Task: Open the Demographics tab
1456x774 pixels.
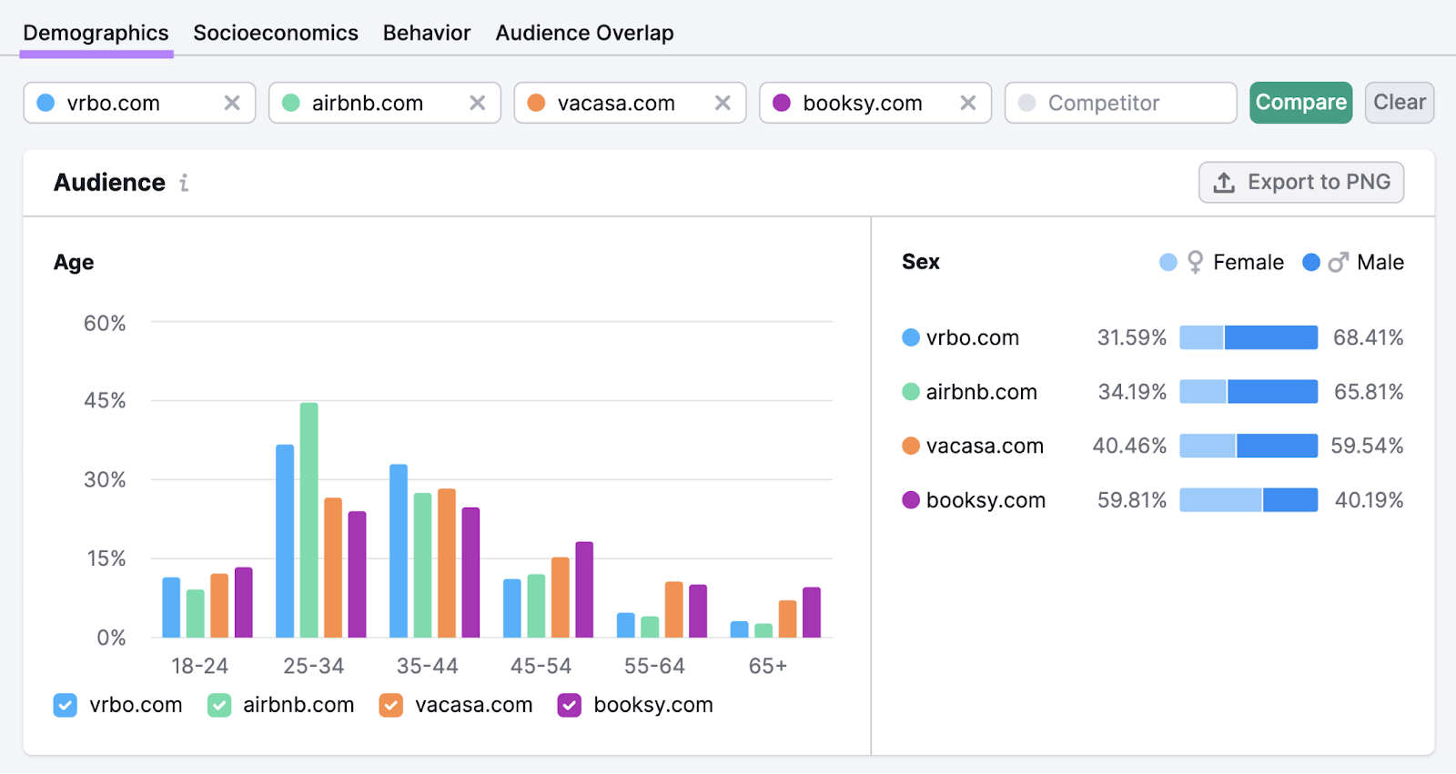Action: tap(96, 33)
